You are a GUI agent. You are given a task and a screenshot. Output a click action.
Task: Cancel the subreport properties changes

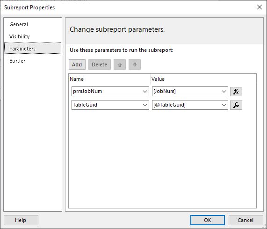point(245,220)
